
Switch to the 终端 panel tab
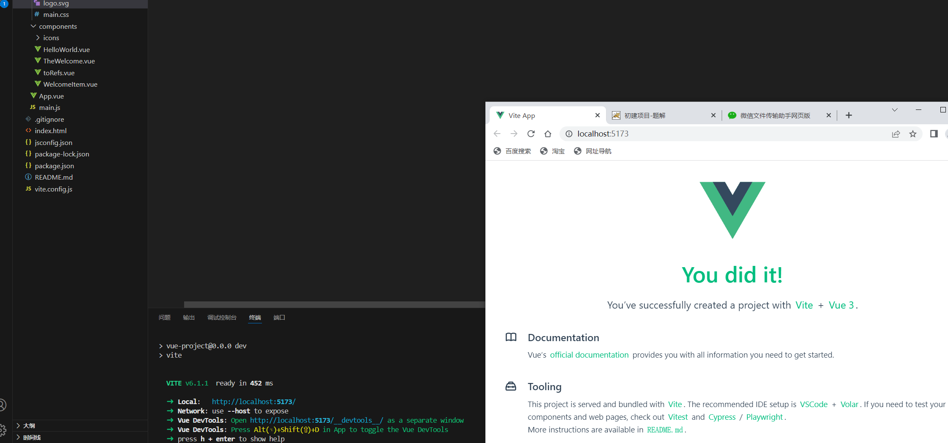pyautogui.click(x=255, y=317)
